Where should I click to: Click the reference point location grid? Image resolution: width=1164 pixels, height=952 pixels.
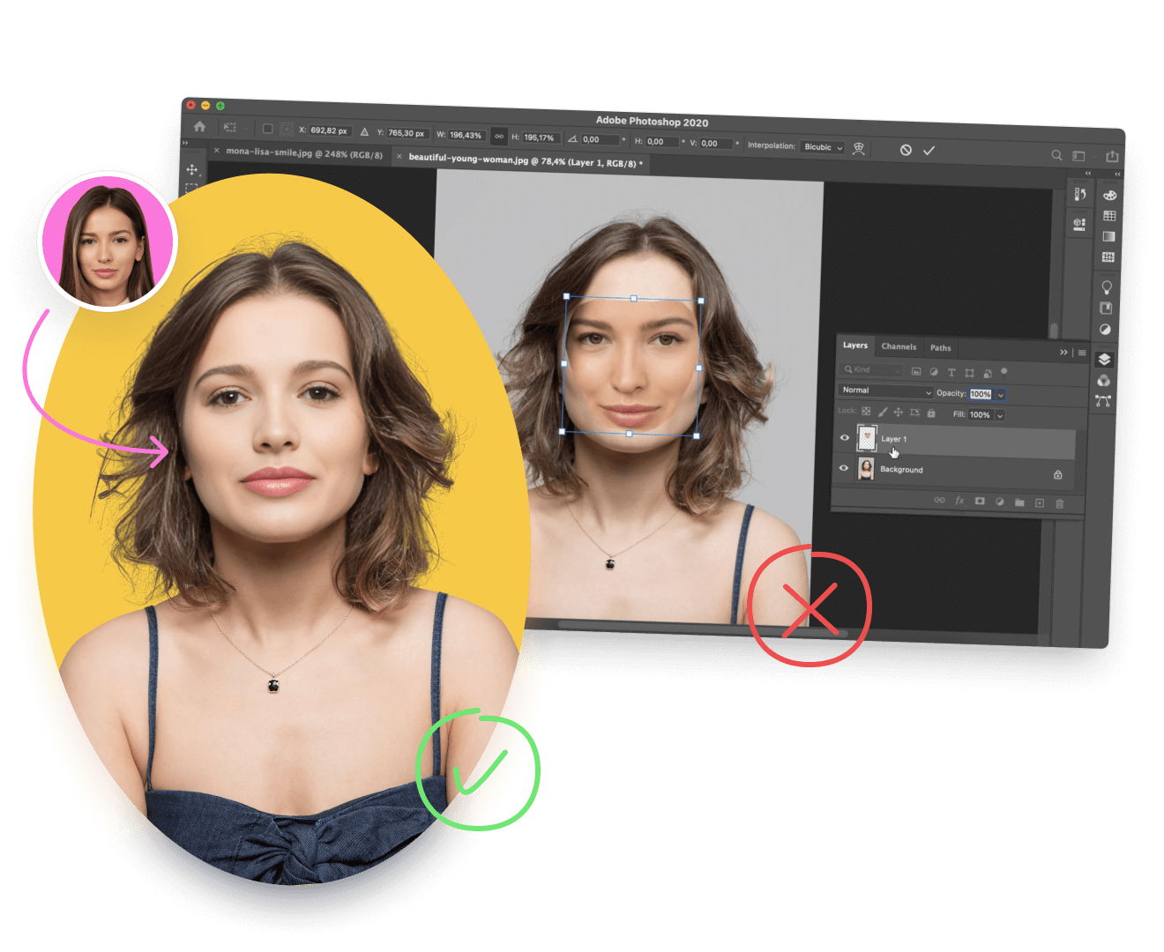click(x=287, y=129)
